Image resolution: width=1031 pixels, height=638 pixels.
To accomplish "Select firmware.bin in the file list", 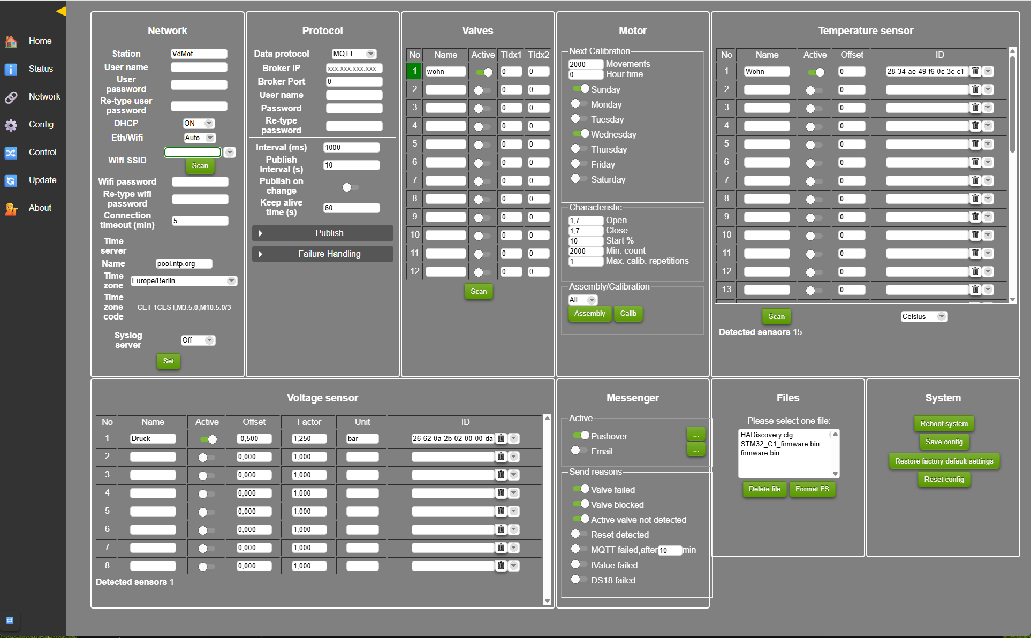I will coord(760,453).
